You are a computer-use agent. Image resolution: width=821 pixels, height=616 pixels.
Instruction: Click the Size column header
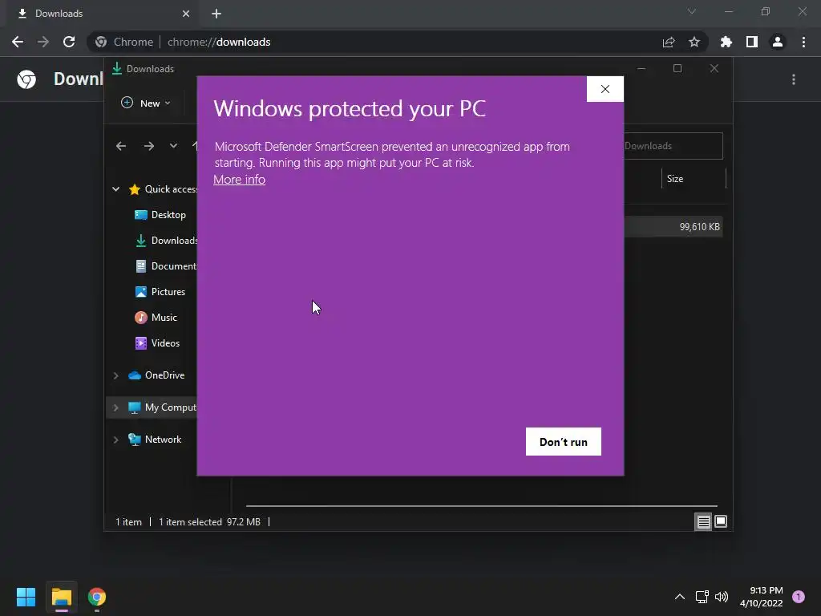694,179
